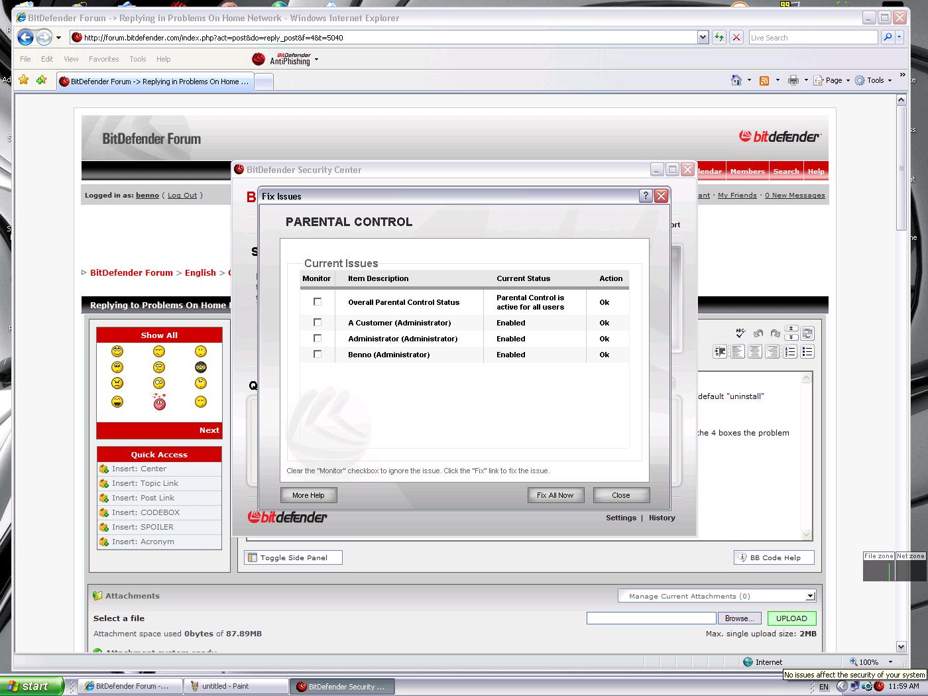
Task: Refresh the page with the green arrows icon
Action: point(719,38)
